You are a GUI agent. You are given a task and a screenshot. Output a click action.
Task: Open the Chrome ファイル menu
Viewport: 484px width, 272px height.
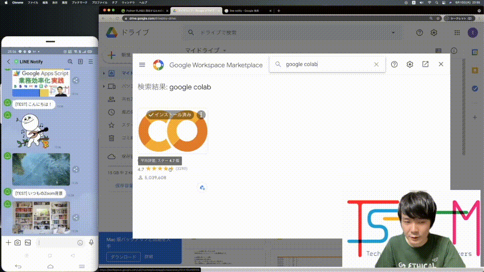(33, 3)
